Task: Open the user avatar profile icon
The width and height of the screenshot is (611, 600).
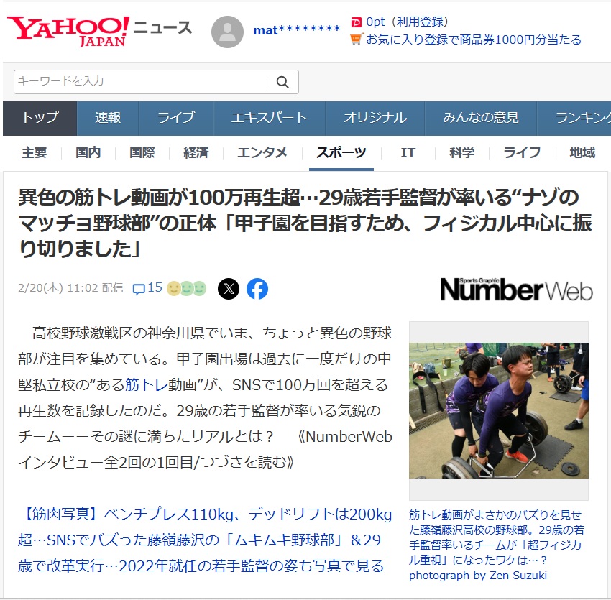Action: (228, 32)
